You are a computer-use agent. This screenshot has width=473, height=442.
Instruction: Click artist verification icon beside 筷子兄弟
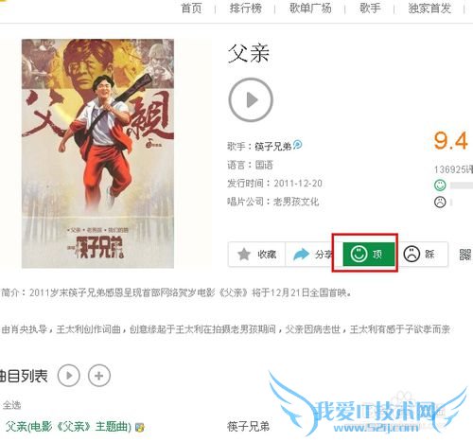[297, 145]
